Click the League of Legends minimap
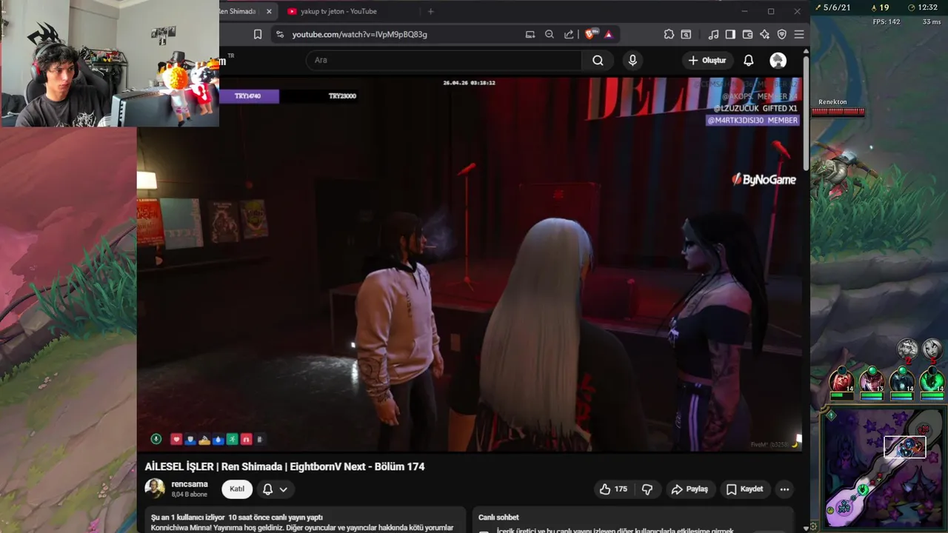This screenshot has height=533, width=948. (x=885, y=469)
